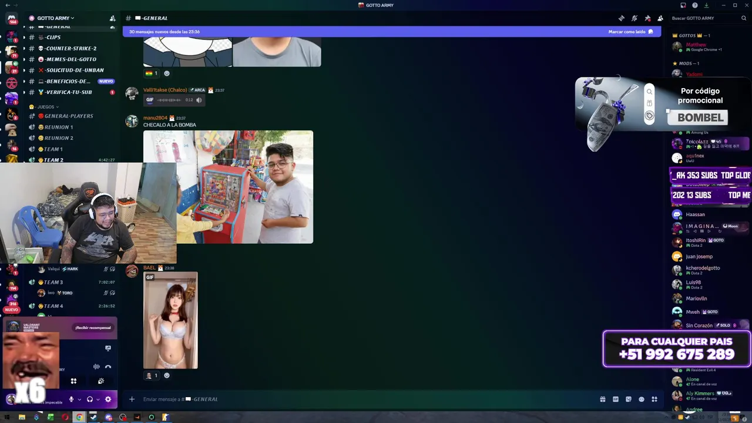Screen dimensions: 752x423
Task: Open the -SOLICITUD-DE-UNBAN channel
Action: click(x=70, y=70)
